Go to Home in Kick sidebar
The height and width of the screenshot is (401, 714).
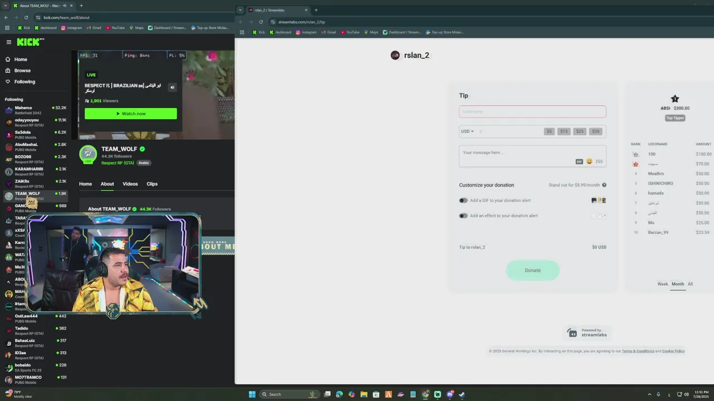[21, 60]
